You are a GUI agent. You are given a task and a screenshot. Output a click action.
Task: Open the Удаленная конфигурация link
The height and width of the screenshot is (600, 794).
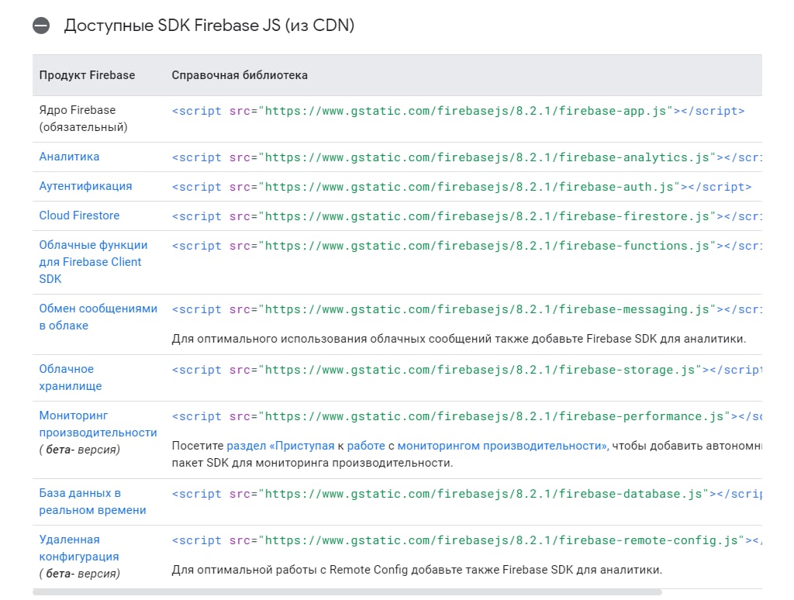coord(79,548)
